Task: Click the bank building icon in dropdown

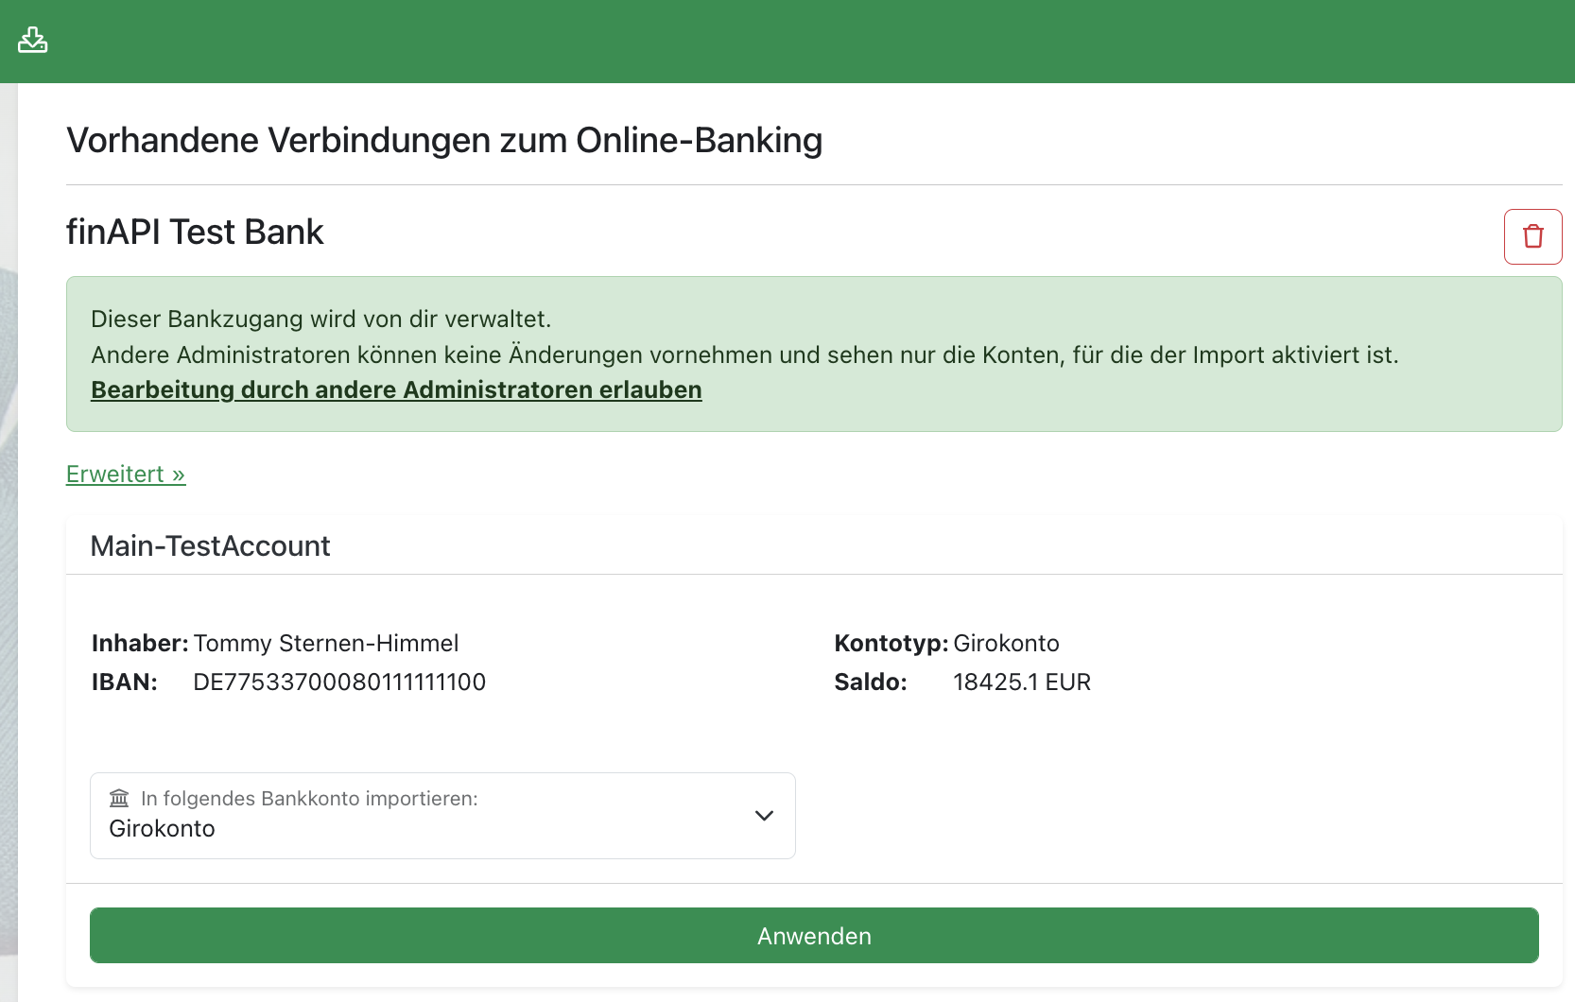Action: click(x=119, y=798)
